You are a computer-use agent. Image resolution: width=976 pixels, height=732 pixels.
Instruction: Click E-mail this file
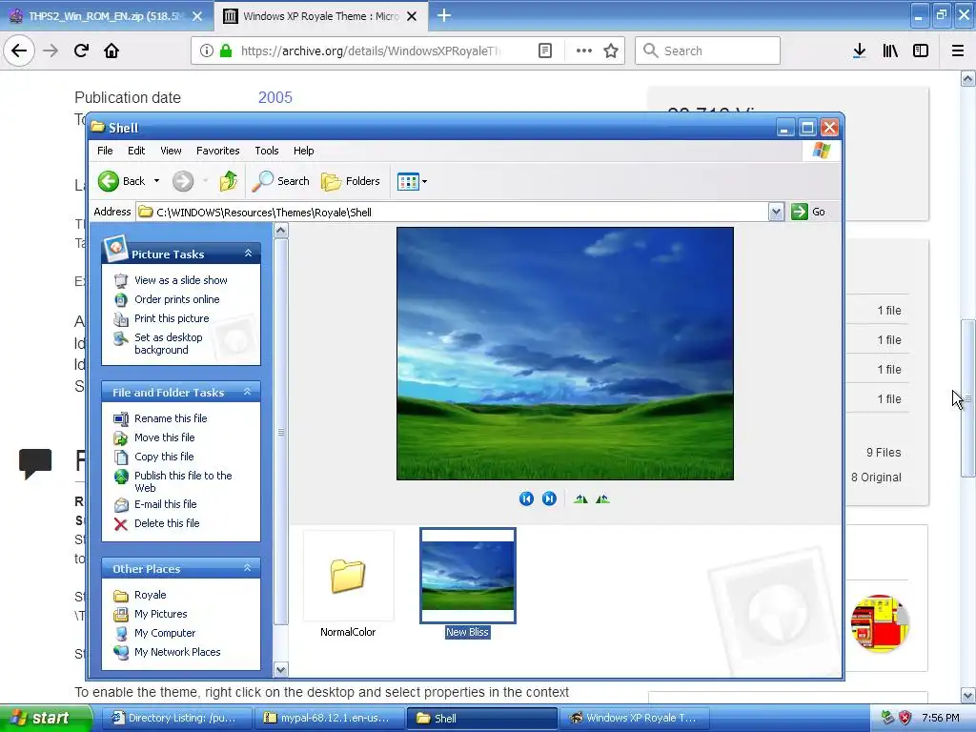(x=165, y=504)
